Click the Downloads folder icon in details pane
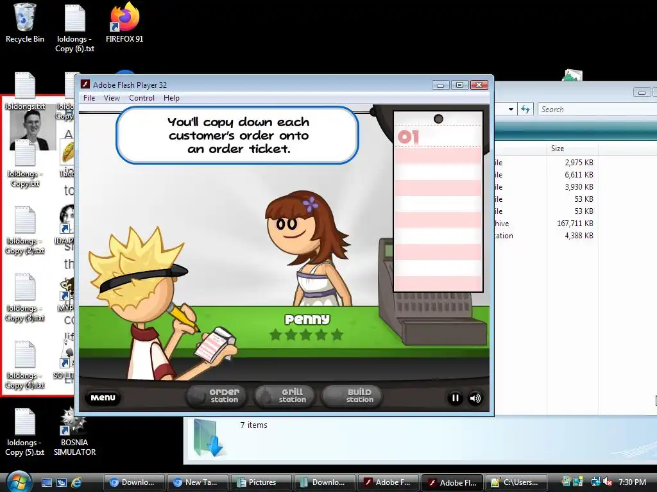Screen dimensions: 657x492 click(209, 438)
